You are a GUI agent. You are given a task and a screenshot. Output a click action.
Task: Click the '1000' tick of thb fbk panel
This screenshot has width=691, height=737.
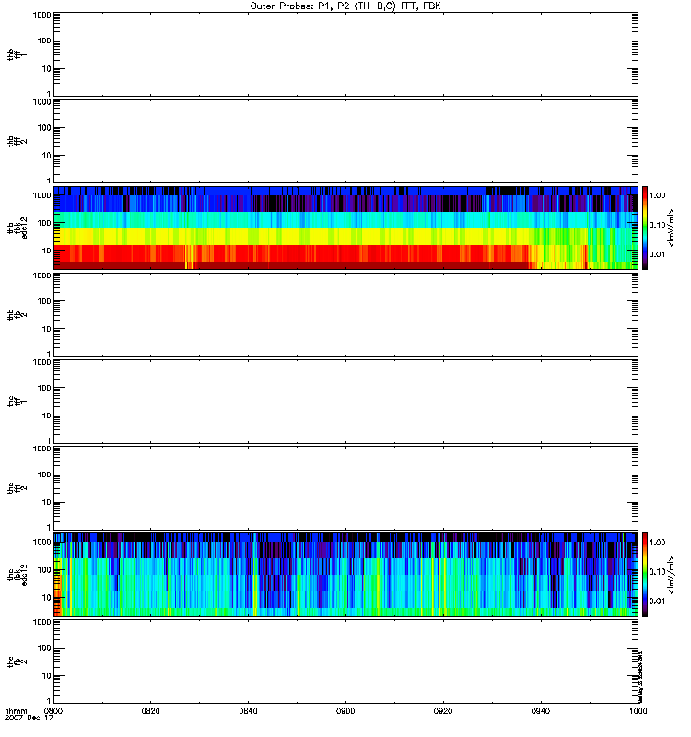(x=41, y=195)
